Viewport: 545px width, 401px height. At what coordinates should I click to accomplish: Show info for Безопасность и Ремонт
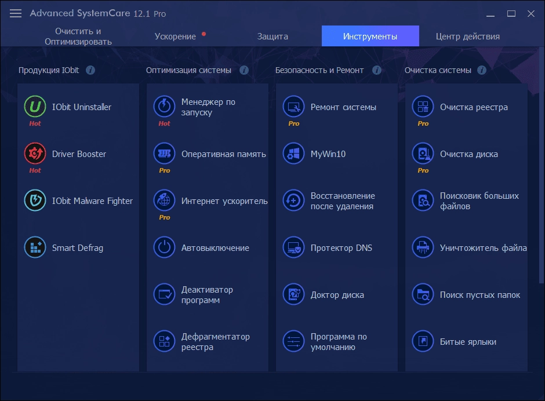(377, 70)
